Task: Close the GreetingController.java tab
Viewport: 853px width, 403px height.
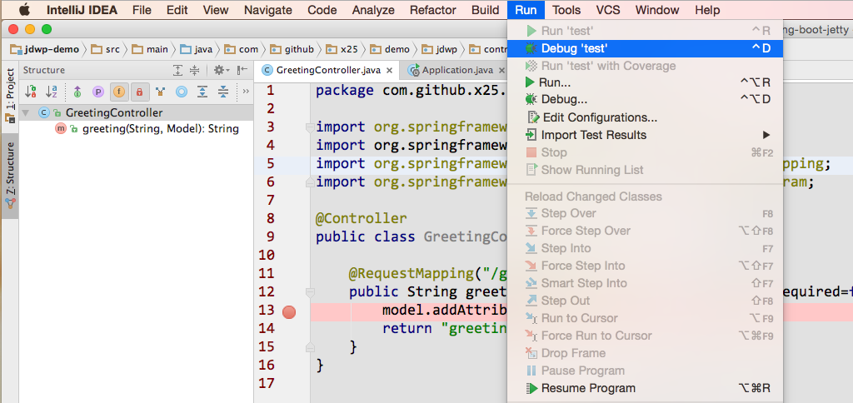Action: (390, 70)
